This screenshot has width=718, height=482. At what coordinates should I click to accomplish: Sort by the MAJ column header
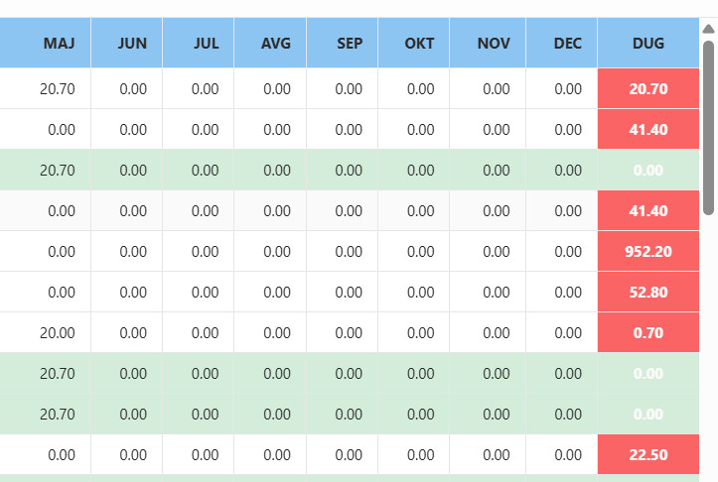click(59, 44)
